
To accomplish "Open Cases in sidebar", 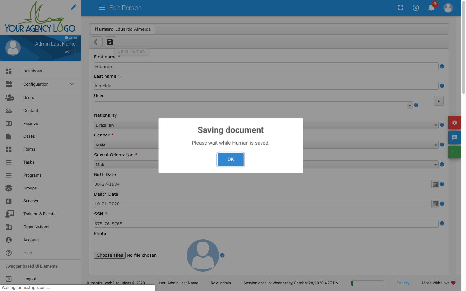I will 40,136.
